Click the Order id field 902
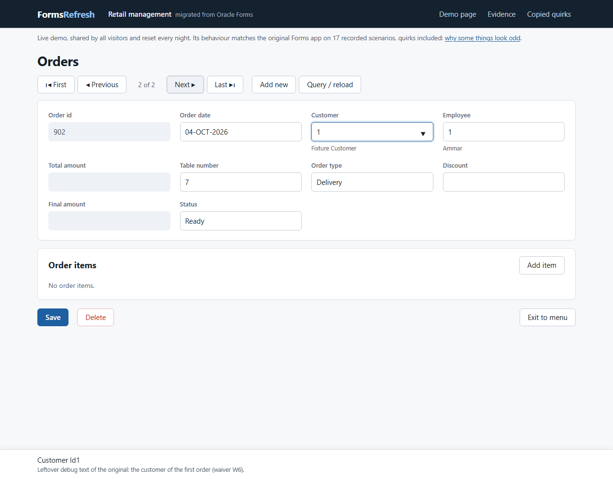Viewport: 613px width, 479px height. 109,132
